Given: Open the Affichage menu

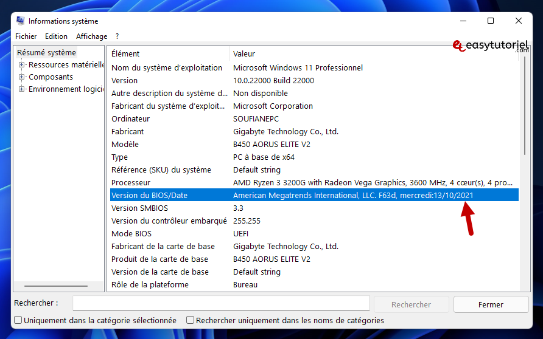Looking at the screenshot, I should click(91, 36).
